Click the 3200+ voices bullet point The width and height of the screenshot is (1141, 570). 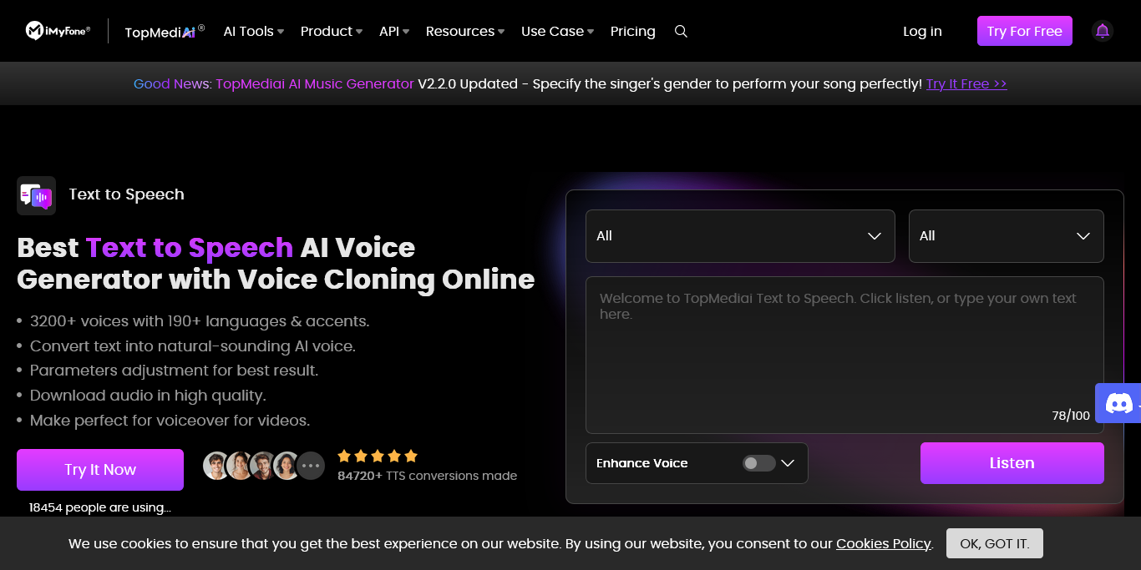pos(200,321)
